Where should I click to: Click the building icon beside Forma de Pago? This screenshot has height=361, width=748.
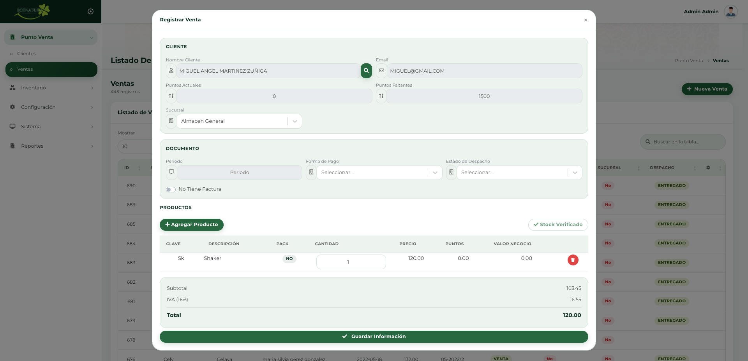[x=311, y=172]
